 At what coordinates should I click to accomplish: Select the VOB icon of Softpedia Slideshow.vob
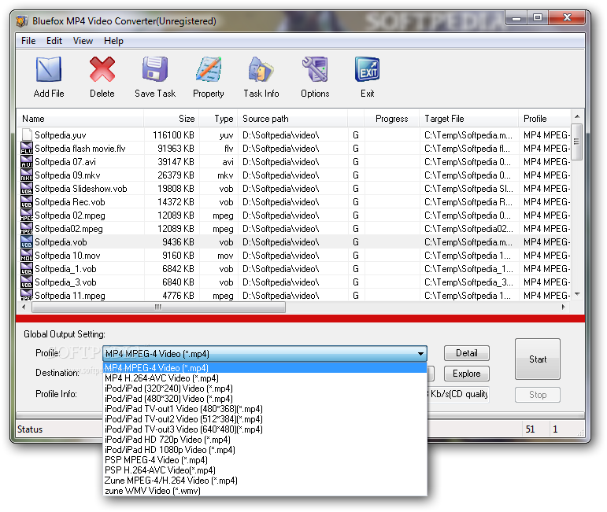[27, 188]
